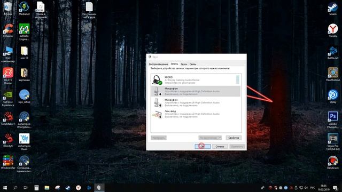Launch GeForce Experience from desktop
The height and width of the screenshot is (192, 342).
tap(8, 99)
